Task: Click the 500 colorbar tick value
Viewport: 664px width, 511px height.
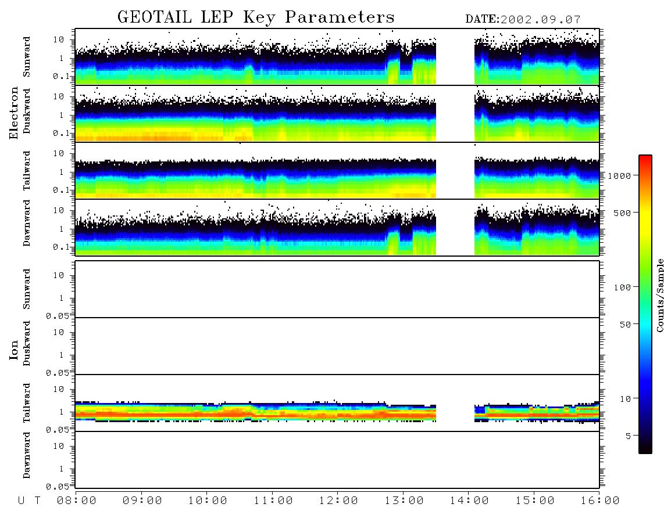Action: pos(622,213)
